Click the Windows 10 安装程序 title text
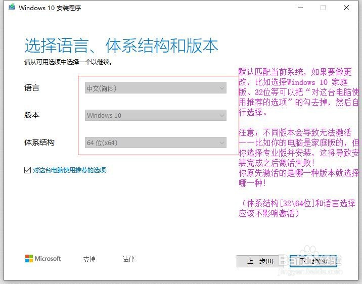The image size is (362, 284). pyautogui.click(x=50, y=8)
